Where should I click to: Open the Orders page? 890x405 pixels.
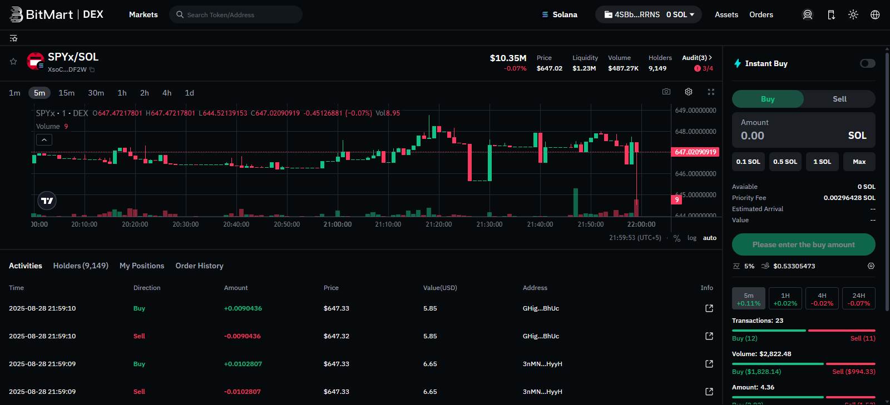coord(761,14)
